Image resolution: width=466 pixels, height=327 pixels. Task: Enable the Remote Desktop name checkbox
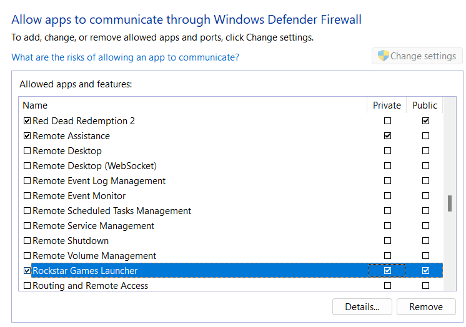point(27,151)
